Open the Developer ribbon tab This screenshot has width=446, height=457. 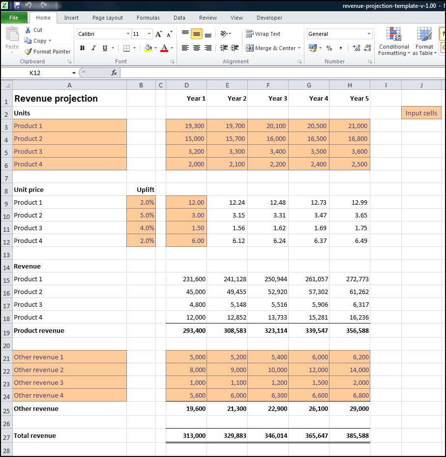pos(269,17)
